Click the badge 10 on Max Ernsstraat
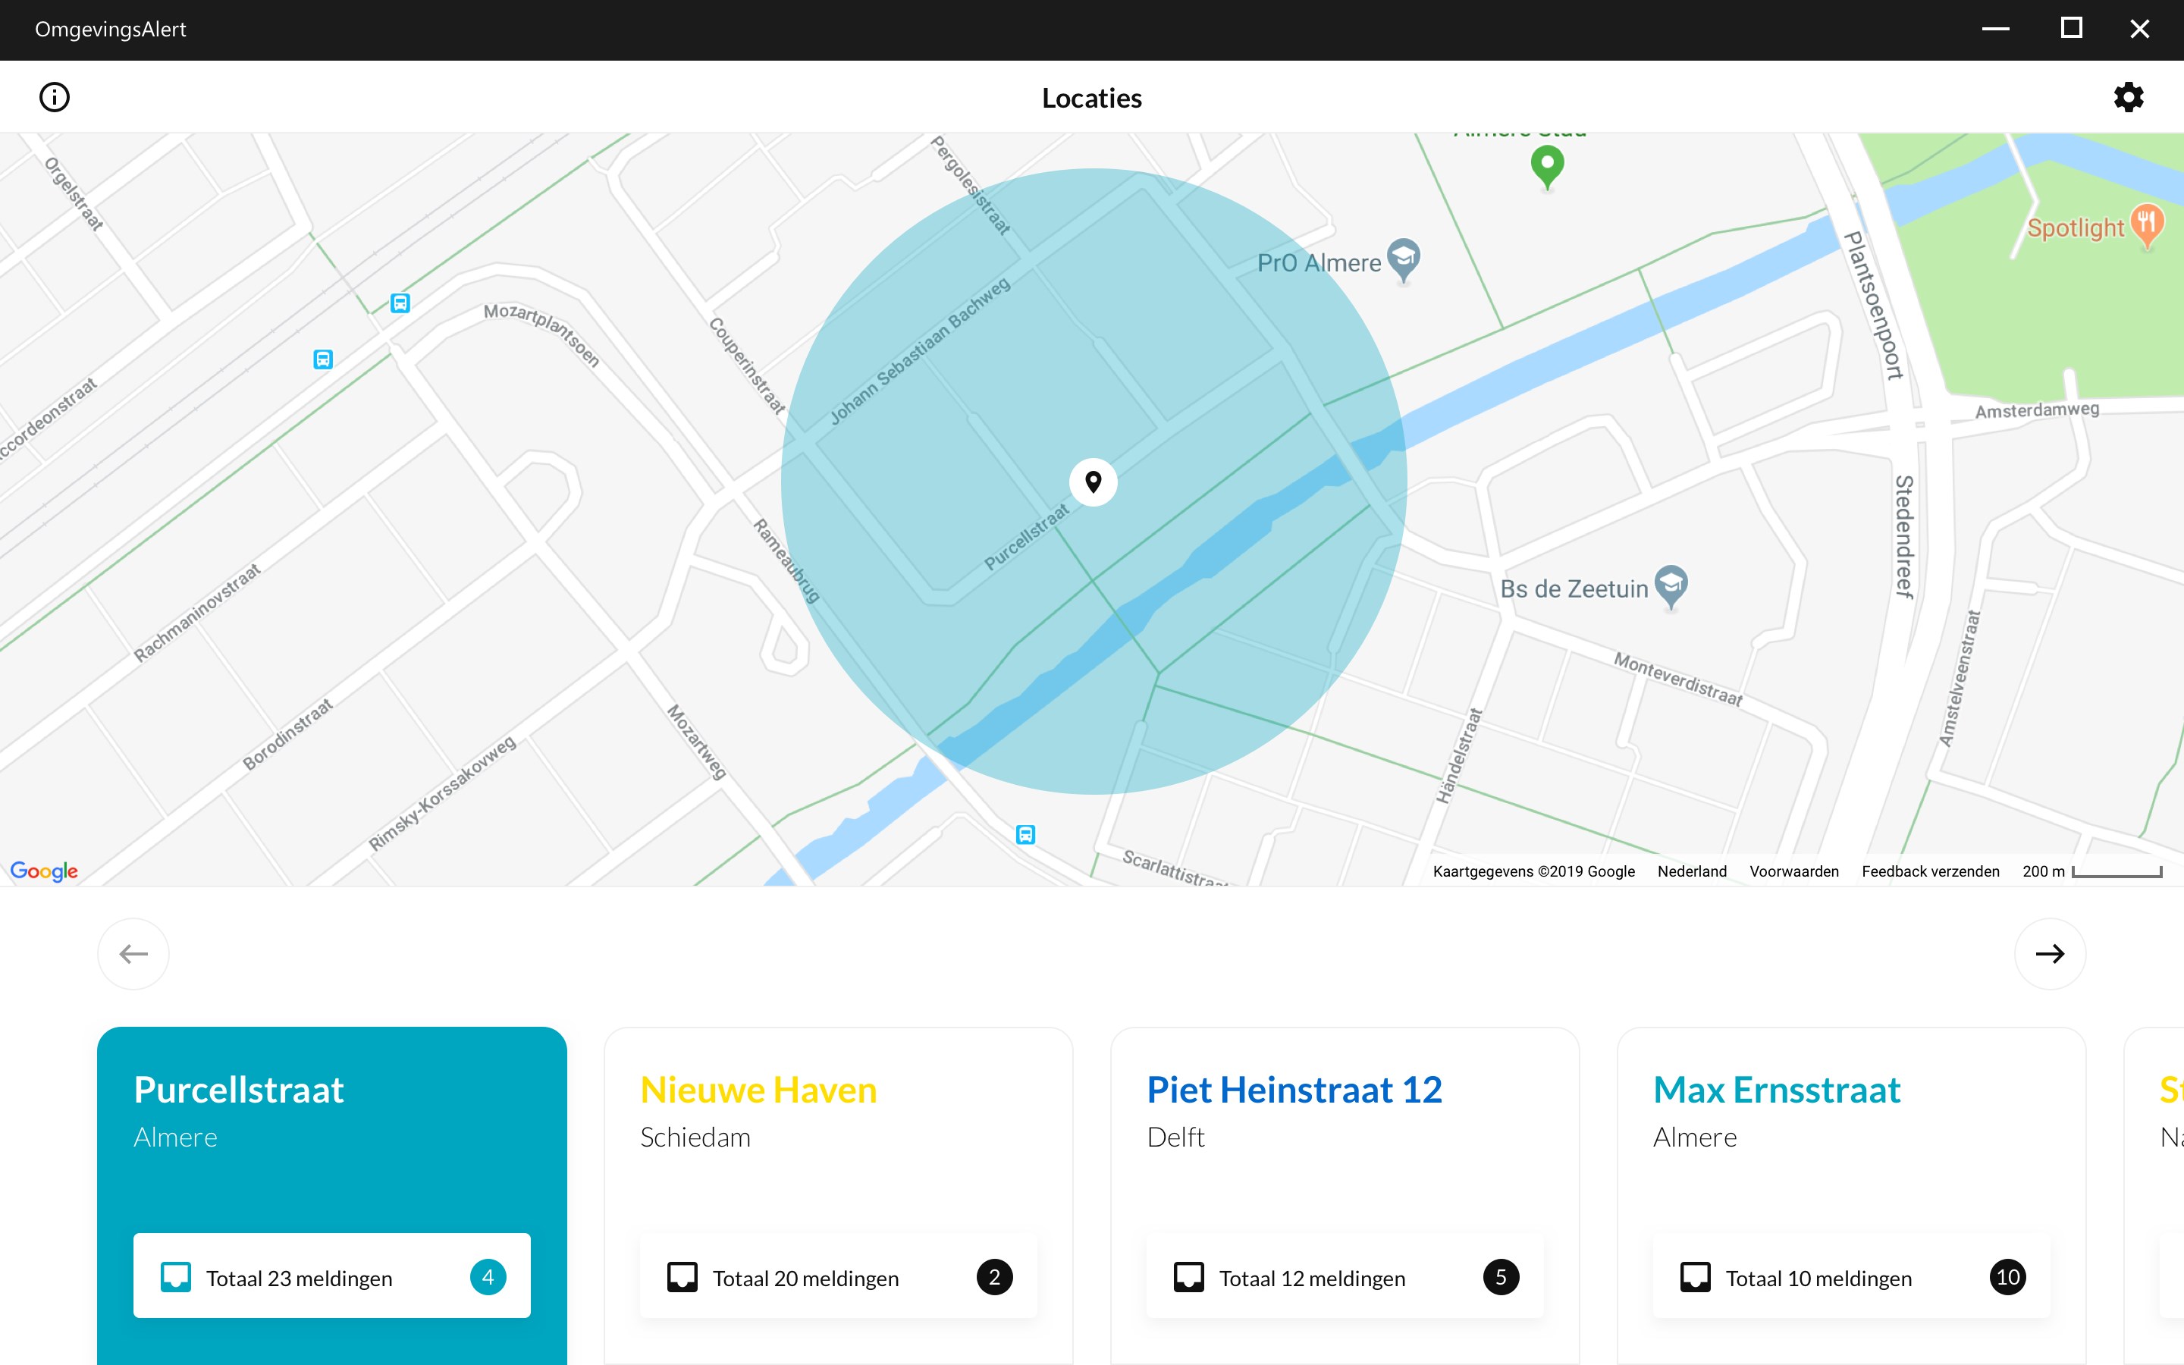The height and width of the screenshot is (1365, 2184). pos(2007,1276)
